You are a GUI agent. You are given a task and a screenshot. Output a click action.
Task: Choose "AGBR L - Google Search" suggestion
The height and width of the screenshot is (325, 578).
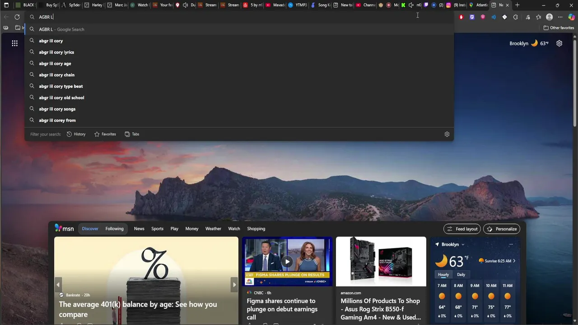[239, 29]
